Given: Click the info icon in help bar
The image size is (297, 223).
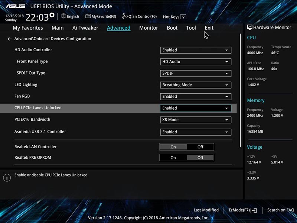Looking at the screenshot, I should coord(7,178).
